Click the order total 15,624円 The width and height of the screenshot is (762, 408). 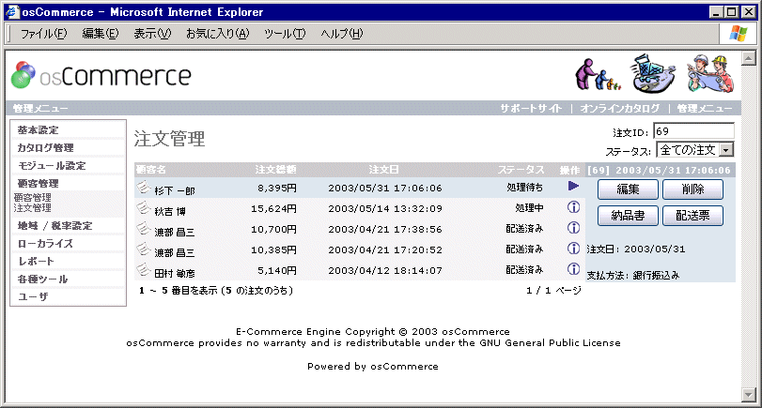point(273,208)
